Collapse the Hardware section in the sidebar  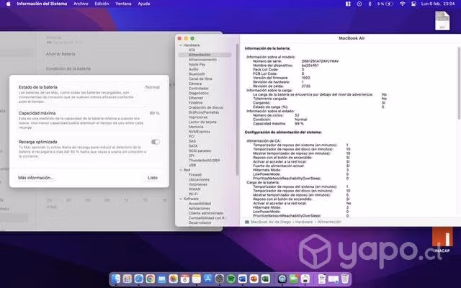coord(181,45)
